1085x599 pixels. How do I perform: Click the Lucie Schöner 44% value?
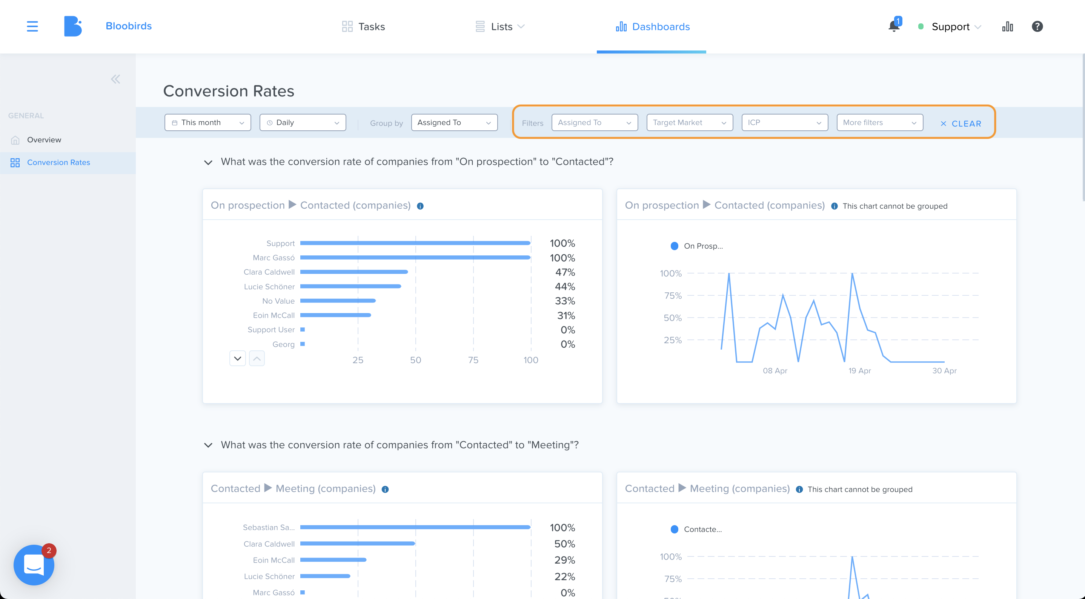pyautogui.click(x=565, y=286)
